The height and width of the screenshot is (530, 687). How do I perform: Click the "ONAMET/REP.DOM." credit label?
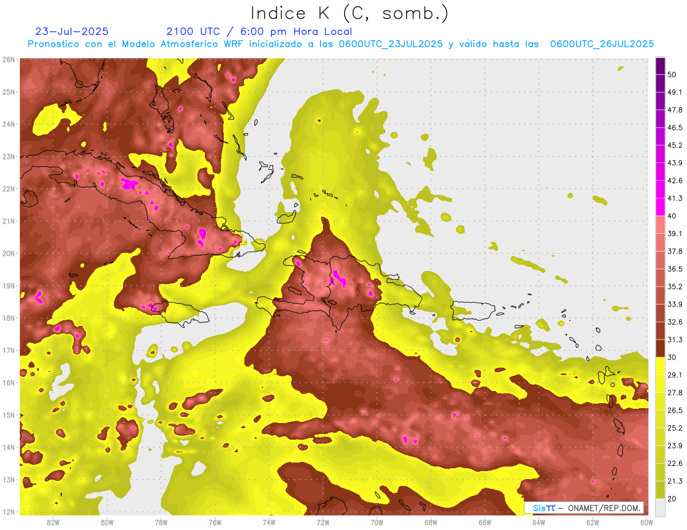point(604,508)
